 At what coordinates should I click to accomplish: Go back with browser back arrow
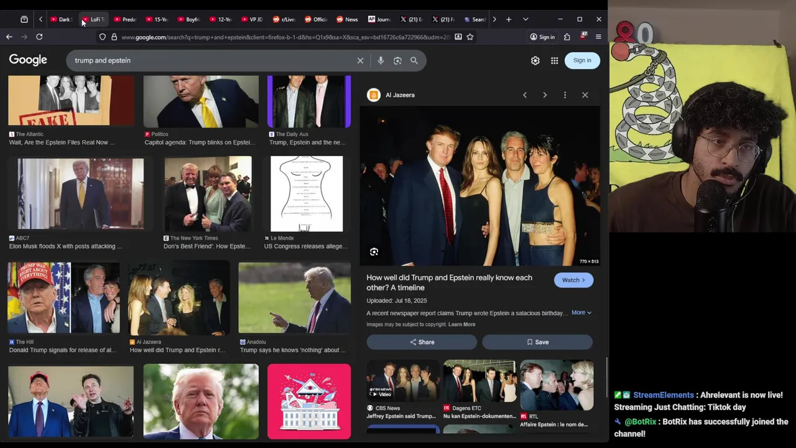(x=9, y=37)
